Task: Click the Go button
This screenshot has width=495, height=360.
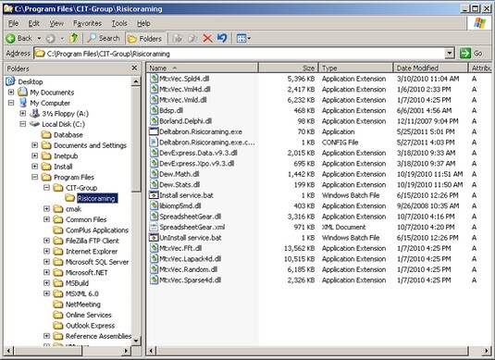Action: (x=472, y=54)
